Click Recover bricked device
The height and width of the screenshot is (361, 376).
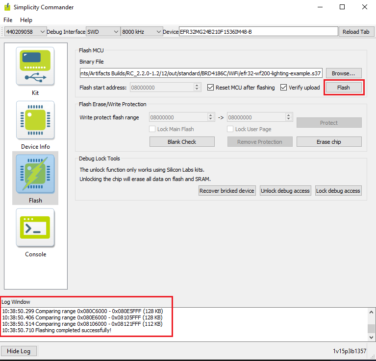227,191
